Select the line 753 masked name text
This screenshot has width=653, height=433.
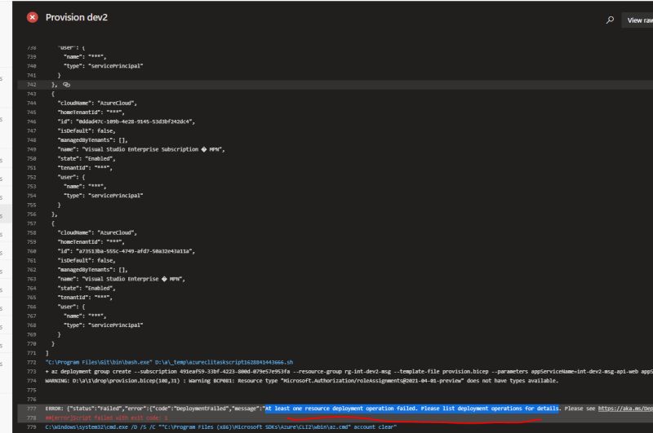pyautogui.click(x=85, y=187)
